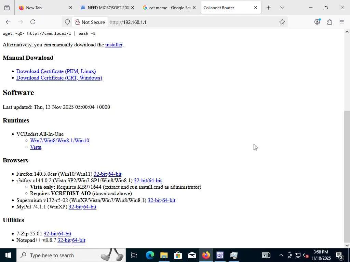The image size is (350, 262).
Task: Click the Last updated timestamp text
Action: click(x=56, y=107)
